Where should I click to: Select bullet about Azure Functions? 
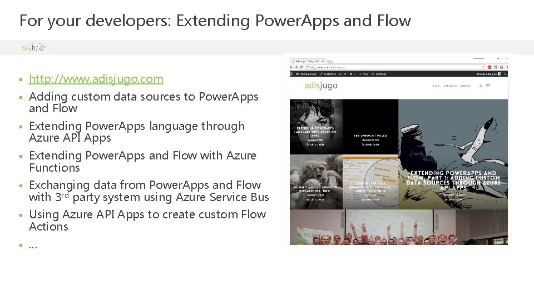point(142,162)
